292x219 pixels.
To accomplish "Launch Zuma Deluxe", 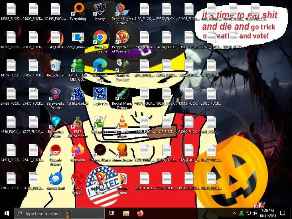I will [x=122, y=153].
